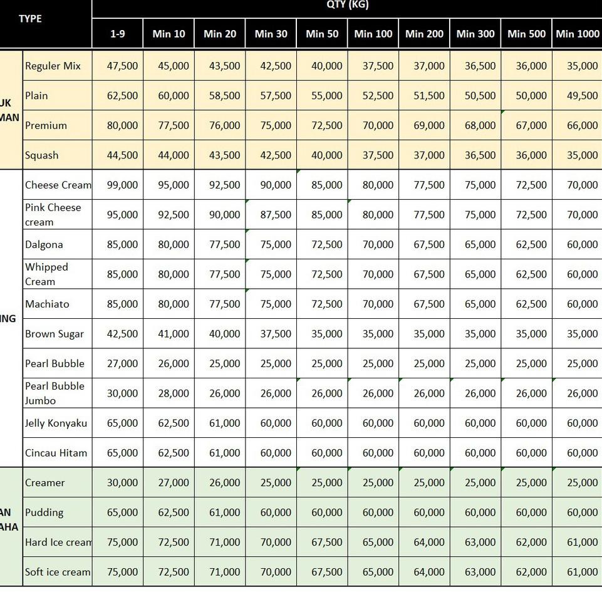Select the Pink Cheese cream row label
The width and height of the screenshot is (602, 602).
pyautogui.click(x=58, y=214)
